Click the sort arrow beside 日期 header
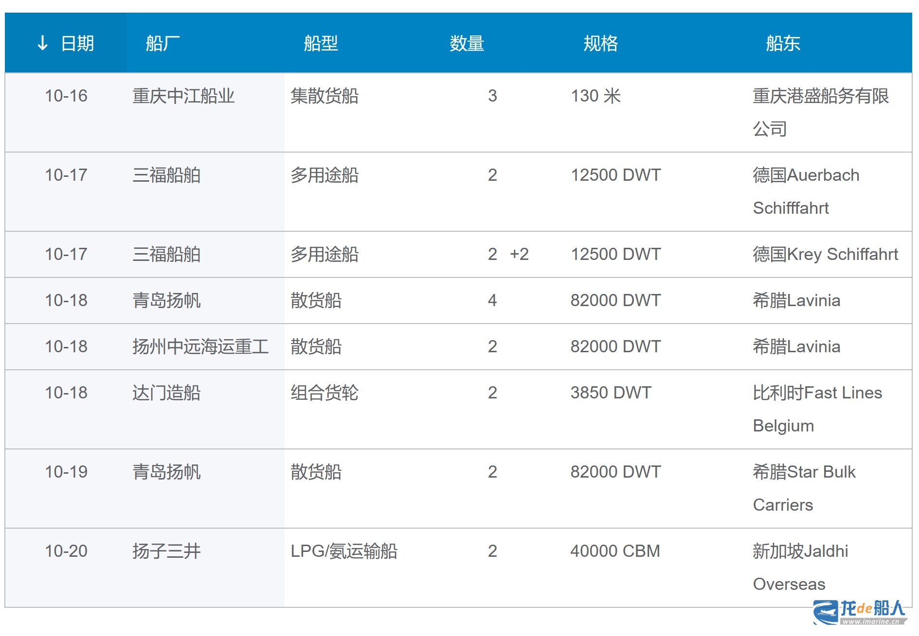 (x=42, y=43)
